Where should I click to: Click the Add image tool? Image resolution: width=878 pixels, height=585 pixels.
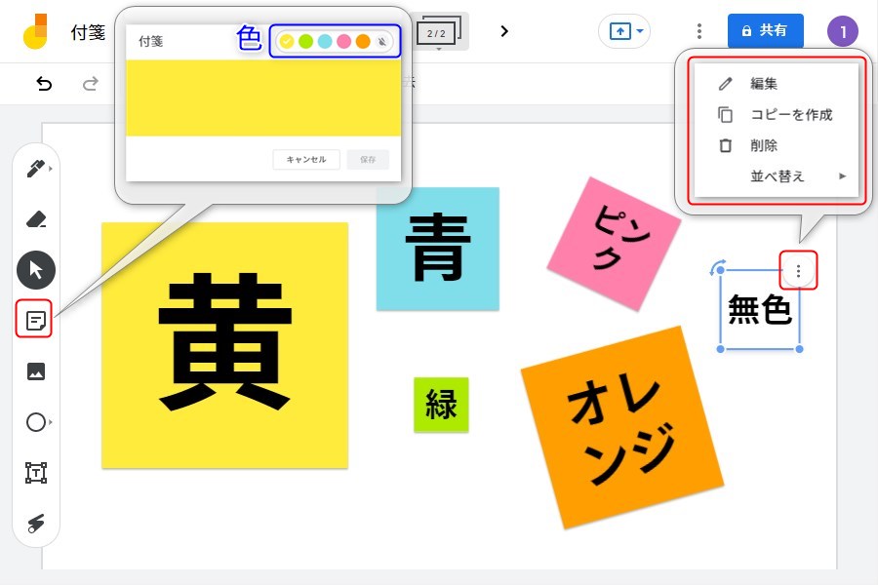(36, 371)
